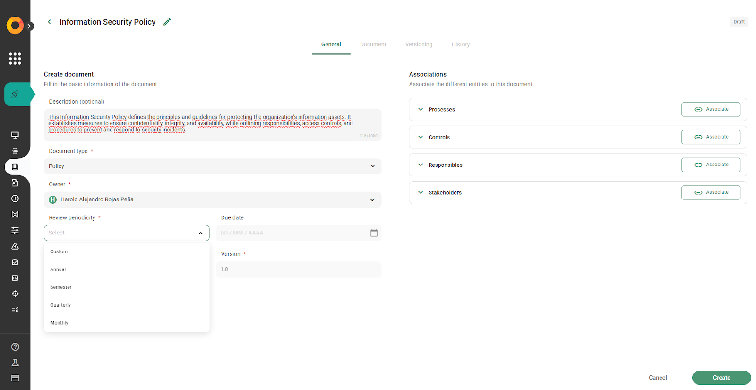
Task: Click the credit card icon in sidebar
Action: (x=15, y=378)
